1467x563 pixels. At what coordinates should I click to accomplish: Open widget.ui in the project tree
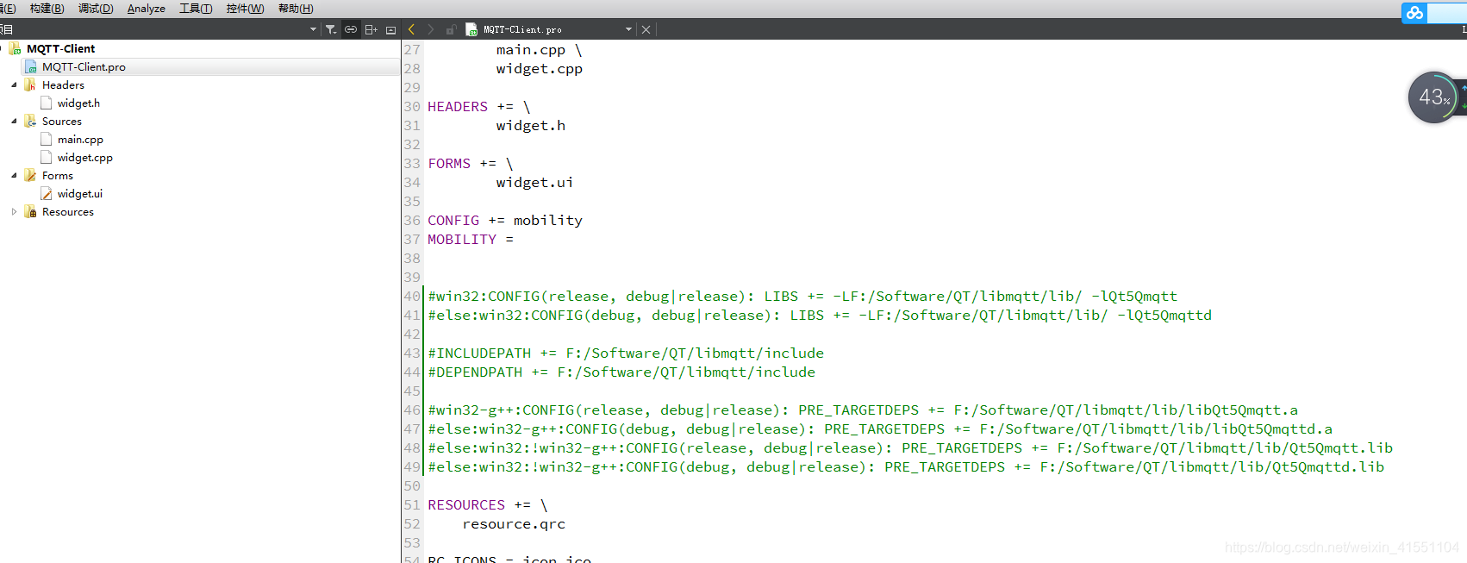click(x=79, y=194)
